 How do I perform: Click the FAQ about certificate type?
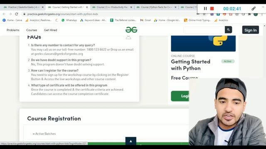69,85
